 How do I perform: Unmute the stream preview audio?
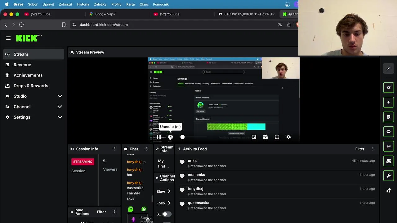click(170, 137)
